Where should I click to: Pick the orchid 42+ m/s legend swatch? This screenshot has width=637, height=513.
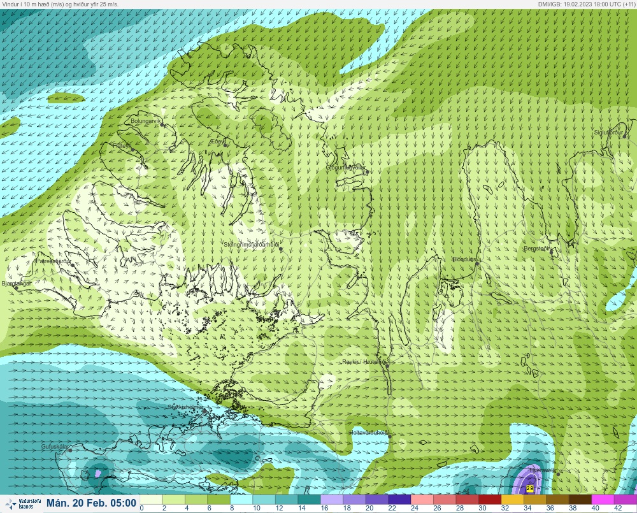(626, 499)
